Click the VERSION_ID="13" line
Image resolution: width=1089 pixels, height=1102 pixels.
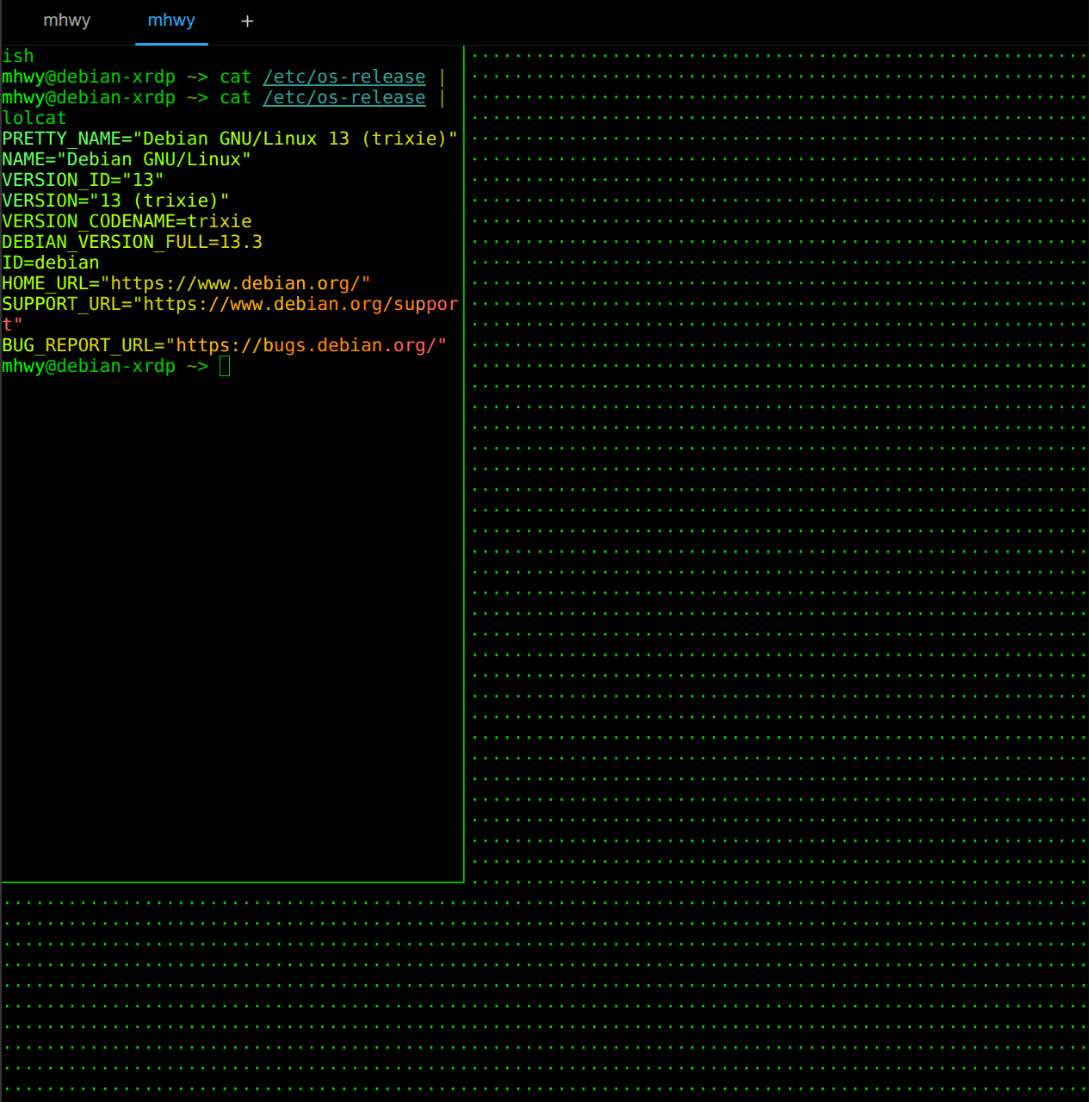click(83, 180)
